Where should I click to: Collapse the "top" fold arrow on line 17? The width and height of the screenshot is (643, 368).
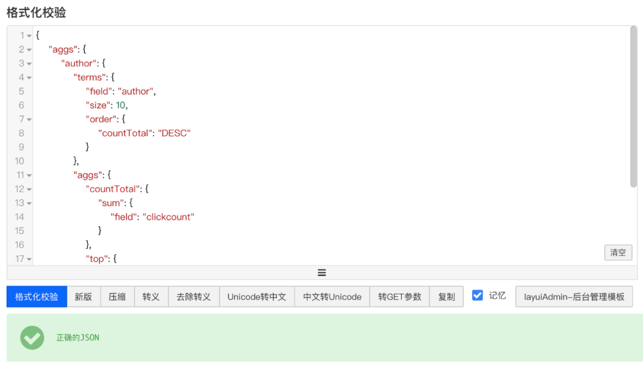click(x=29, y=259)
